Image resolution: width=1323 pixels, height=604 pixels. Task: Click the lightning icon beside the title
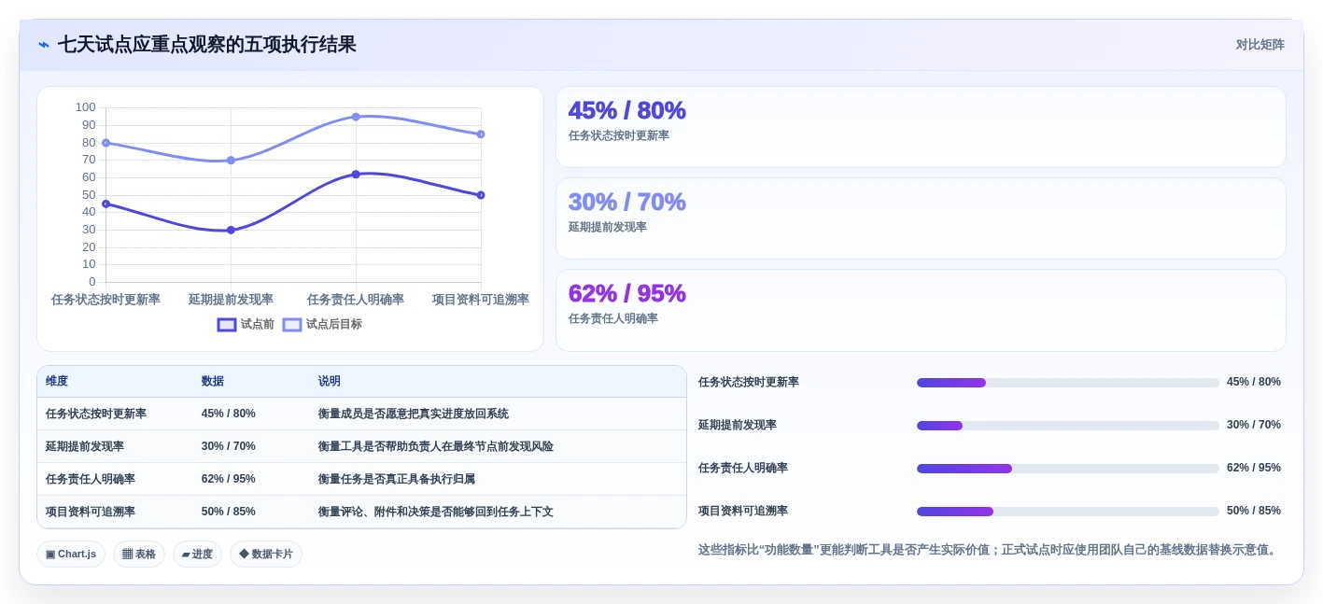click(44, 45)
